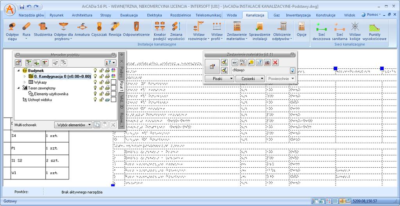Viewport: 400px width, 206px height.
Task: Open the Pisaki dropdown
Action: coord(220,79)
